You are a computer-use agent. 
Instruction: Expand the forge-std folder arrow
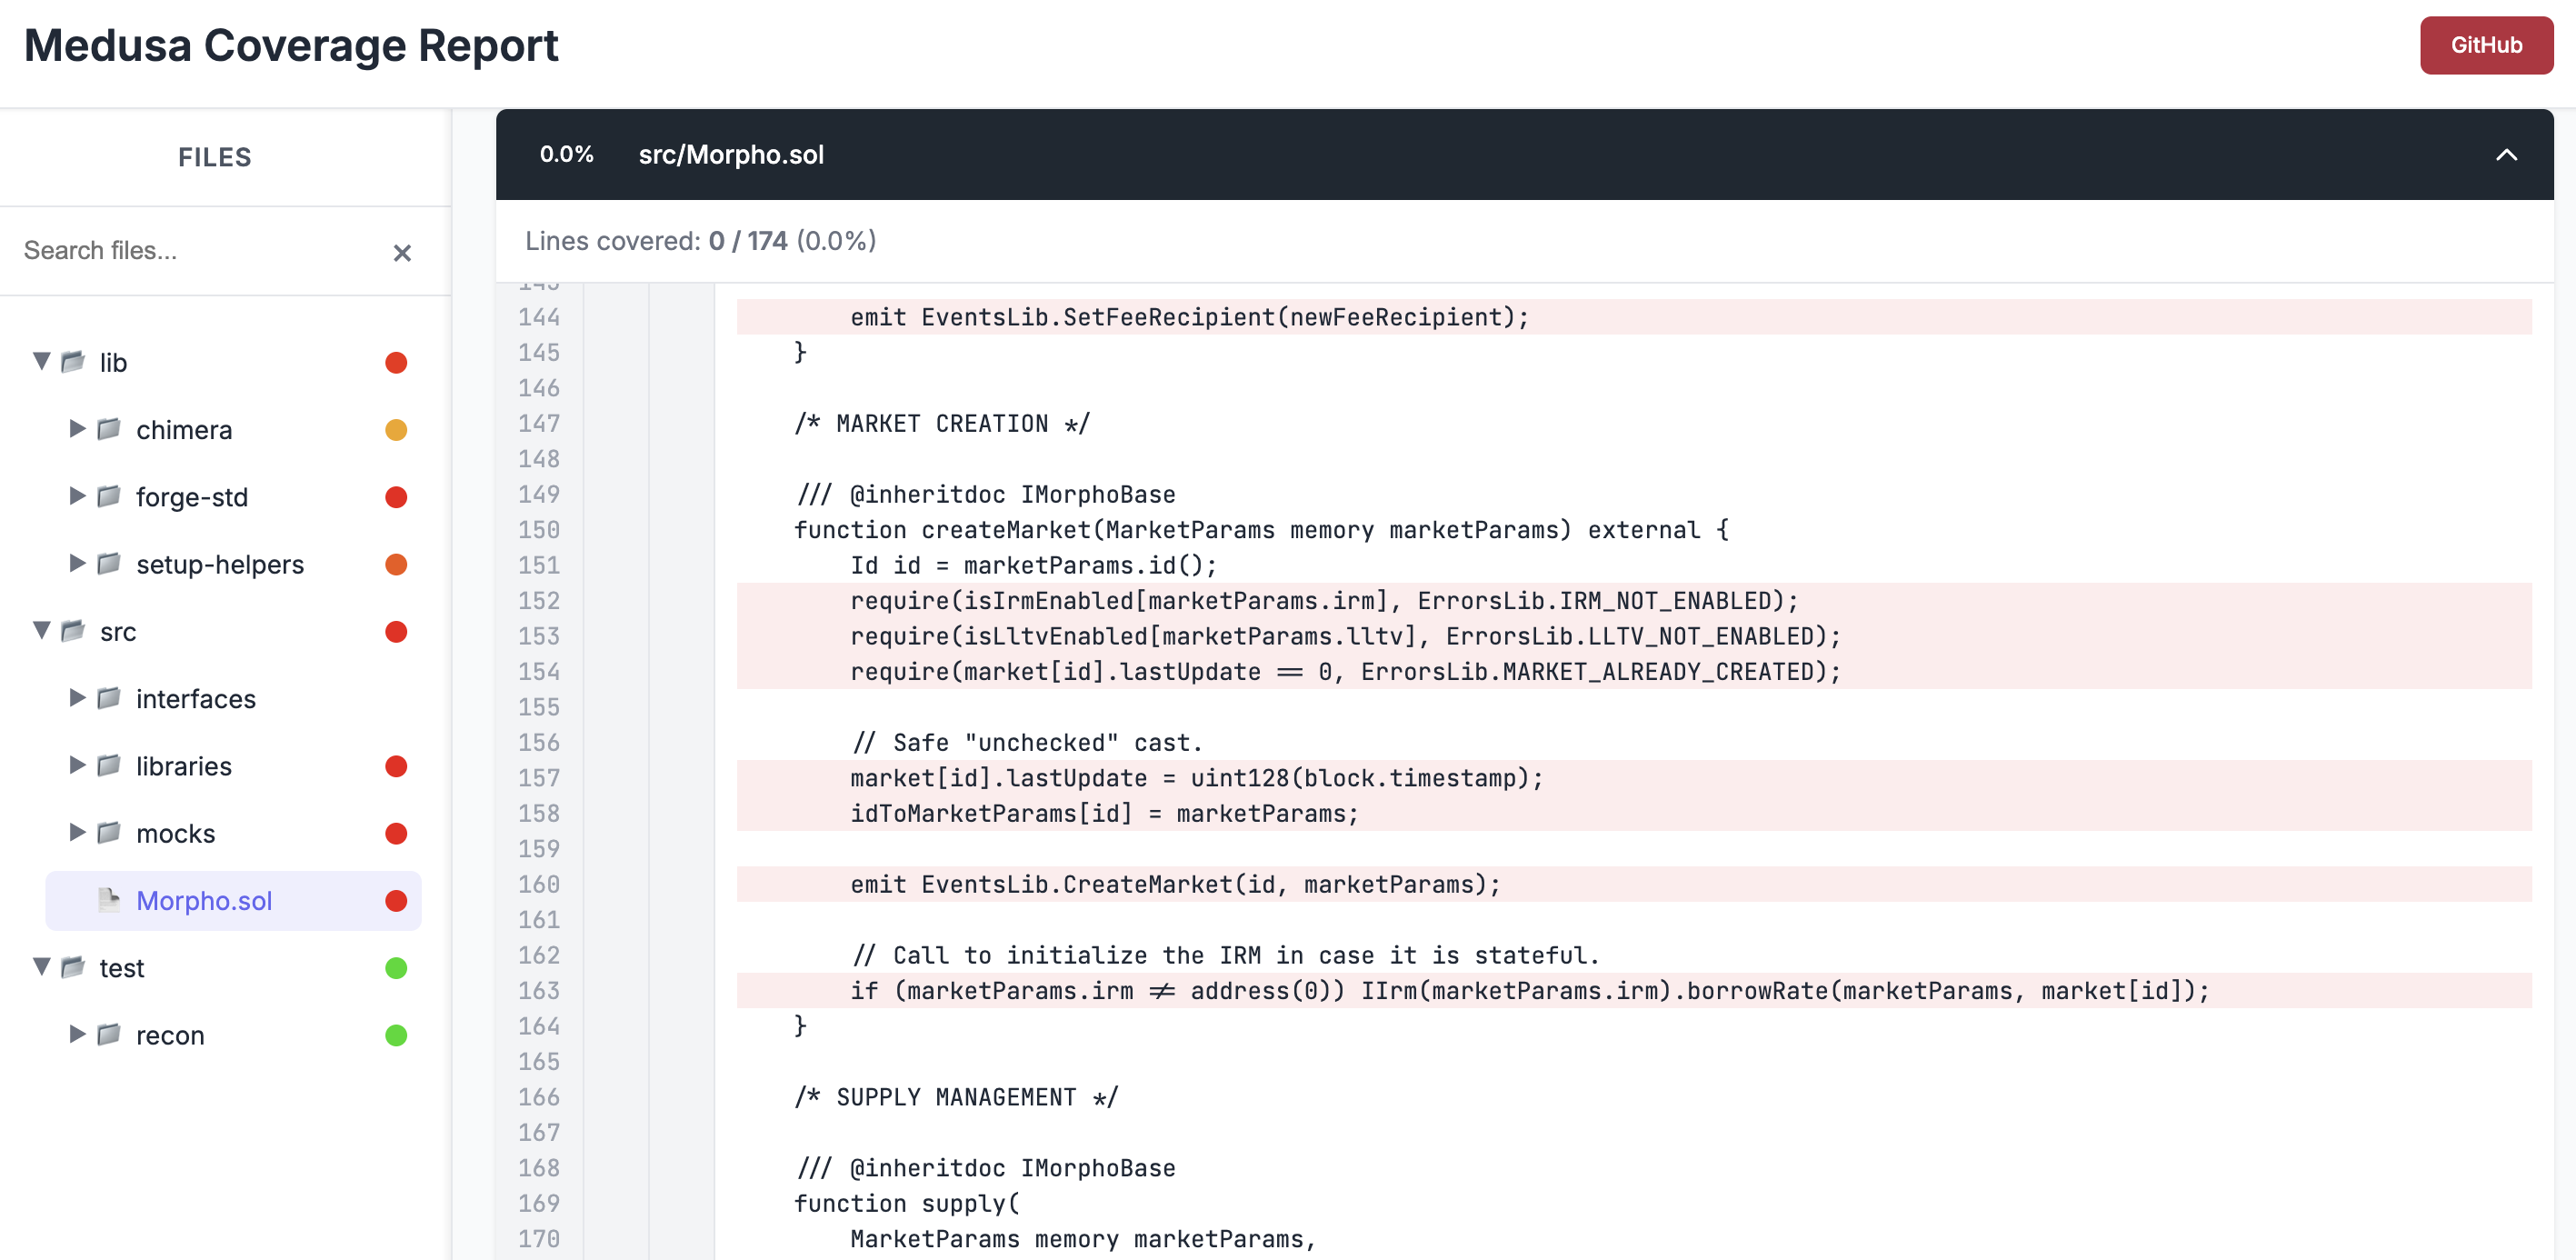77,496
